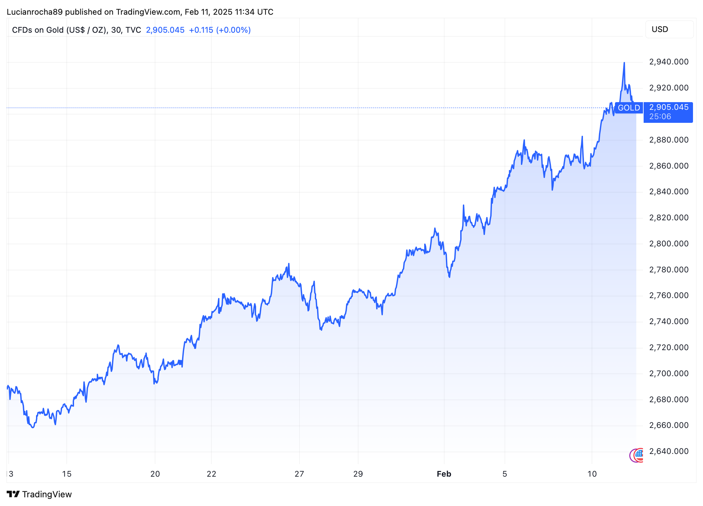Click the countdown timer 25:06

(x=660, y=117)
